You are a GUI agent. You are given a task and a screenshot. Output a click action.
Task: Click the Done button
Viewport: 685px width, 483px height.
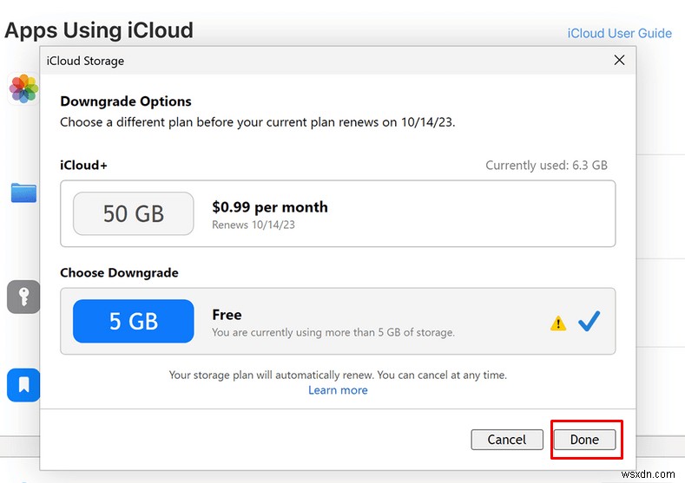click(x=584, y=440)
